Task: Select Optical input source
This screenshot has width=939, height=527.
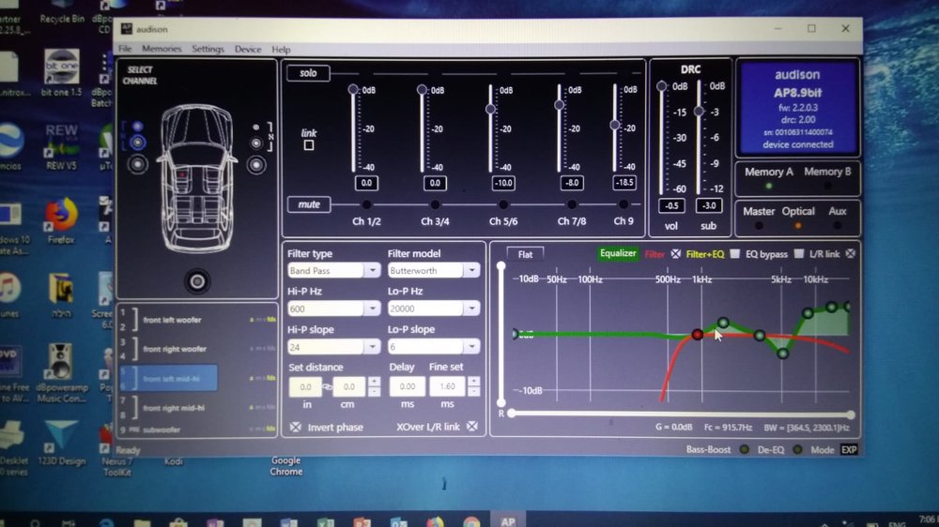Action: point(797,212)
